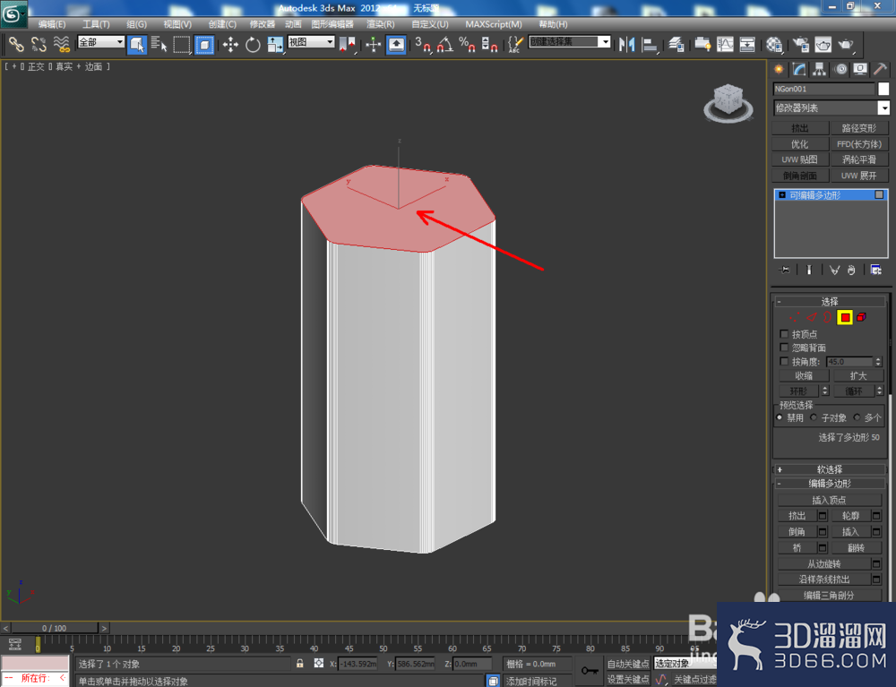Open the 修改器列表 dropdown

click(x=831, y=107)
